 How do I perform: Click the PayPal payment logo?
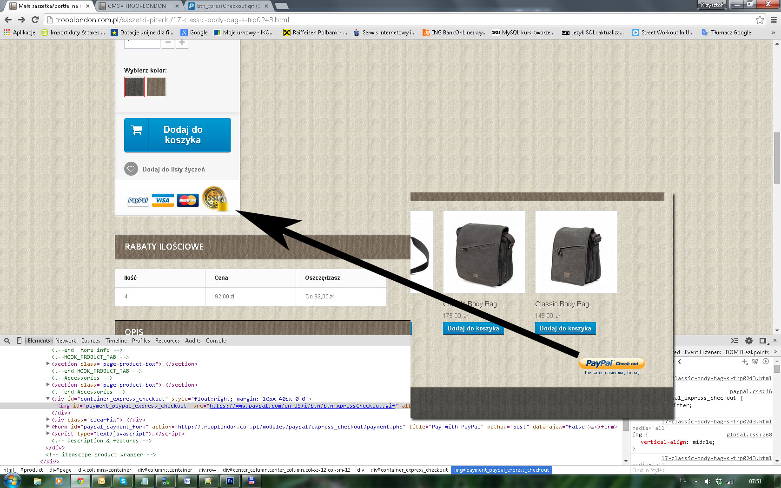[138, 200]
